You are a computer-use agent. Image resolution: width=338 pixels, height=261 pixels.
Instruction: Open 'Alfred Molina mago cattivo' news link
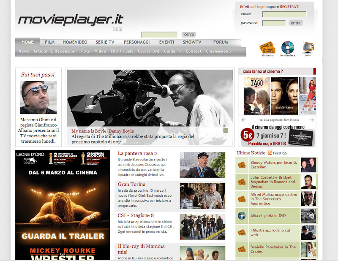click(x=274, y=199)
